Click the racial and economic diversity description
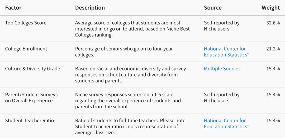This screenshot has width=285, height=138. tap(130, 75)
